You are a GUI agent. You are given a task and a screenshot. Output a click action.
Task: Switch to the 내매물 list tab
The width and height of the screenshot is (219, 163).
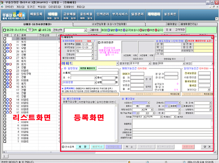tap(37, 24)
